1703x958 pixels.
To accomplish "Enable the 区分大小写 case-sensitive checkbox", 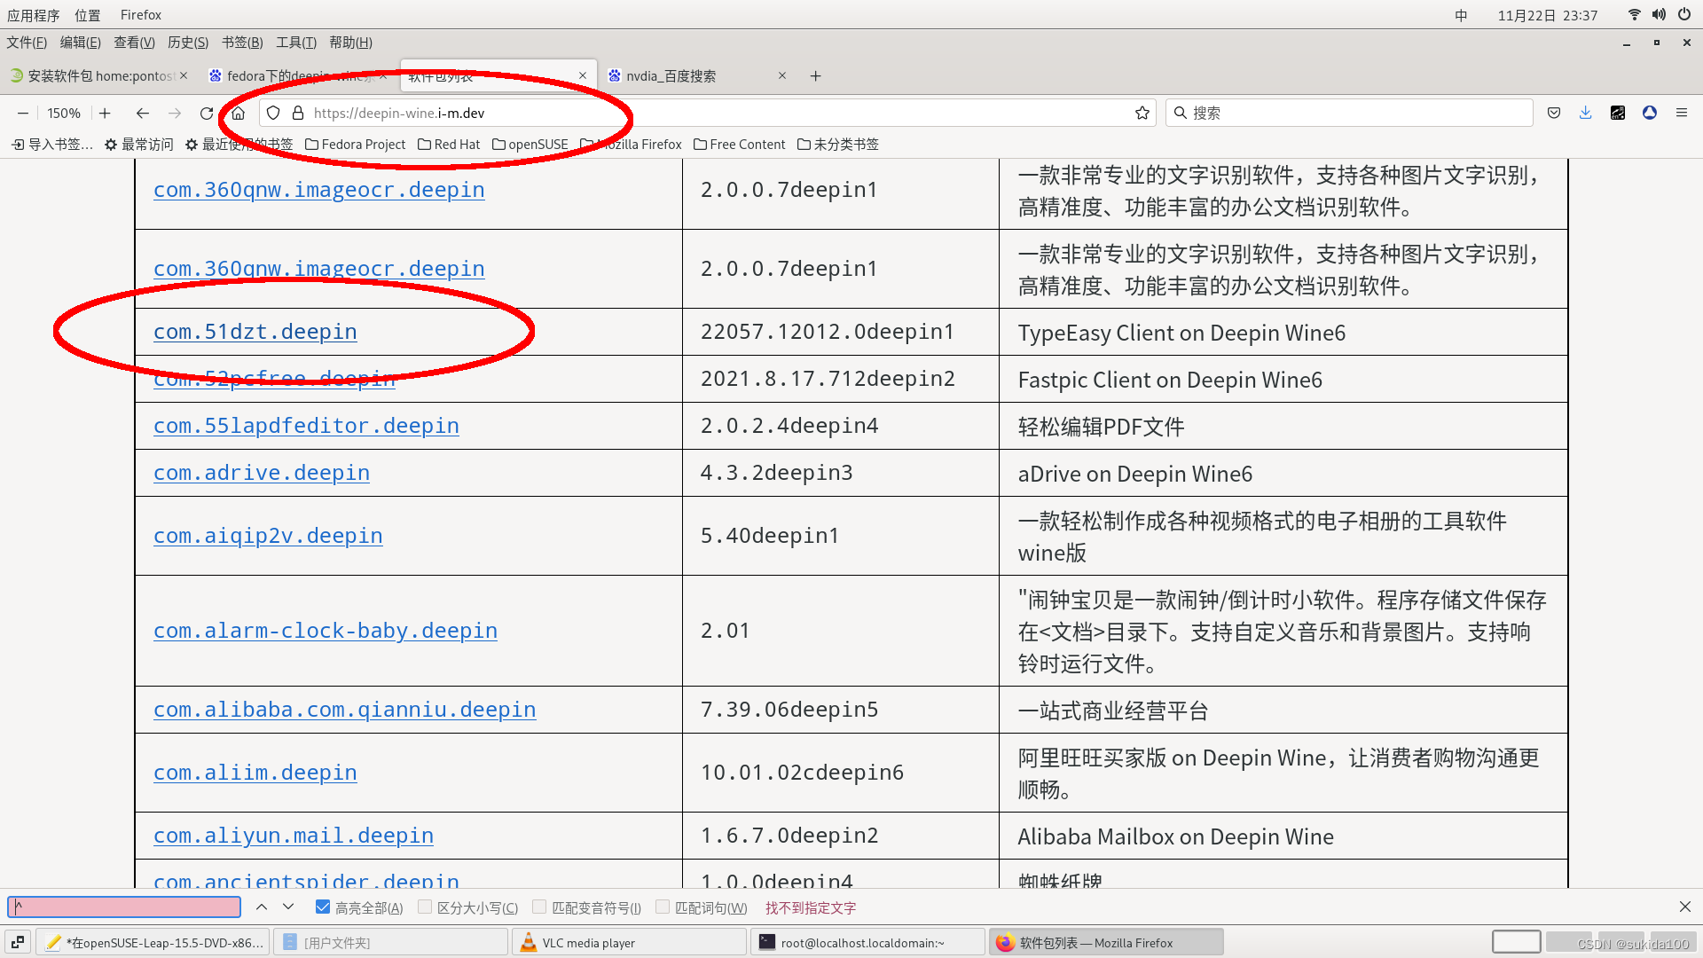I will click(425, 907).
